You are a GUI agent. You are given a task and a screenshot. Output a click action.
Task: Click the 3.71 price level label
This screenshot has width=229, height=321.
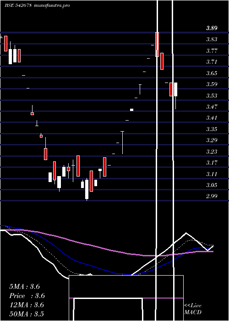click(212, 62)
